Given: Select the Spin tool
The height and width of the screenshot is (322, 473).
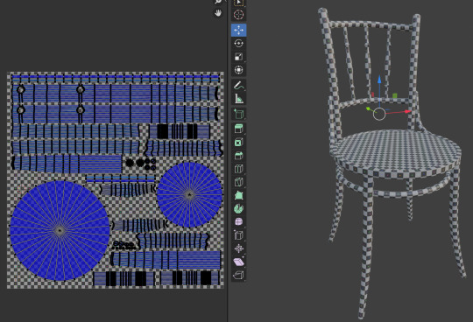Looking at the screenshot, I should [x=238, y=208].
